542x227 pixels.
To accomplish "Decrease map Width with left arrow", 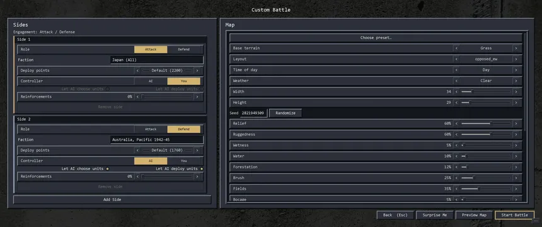I will click(456, 91).
